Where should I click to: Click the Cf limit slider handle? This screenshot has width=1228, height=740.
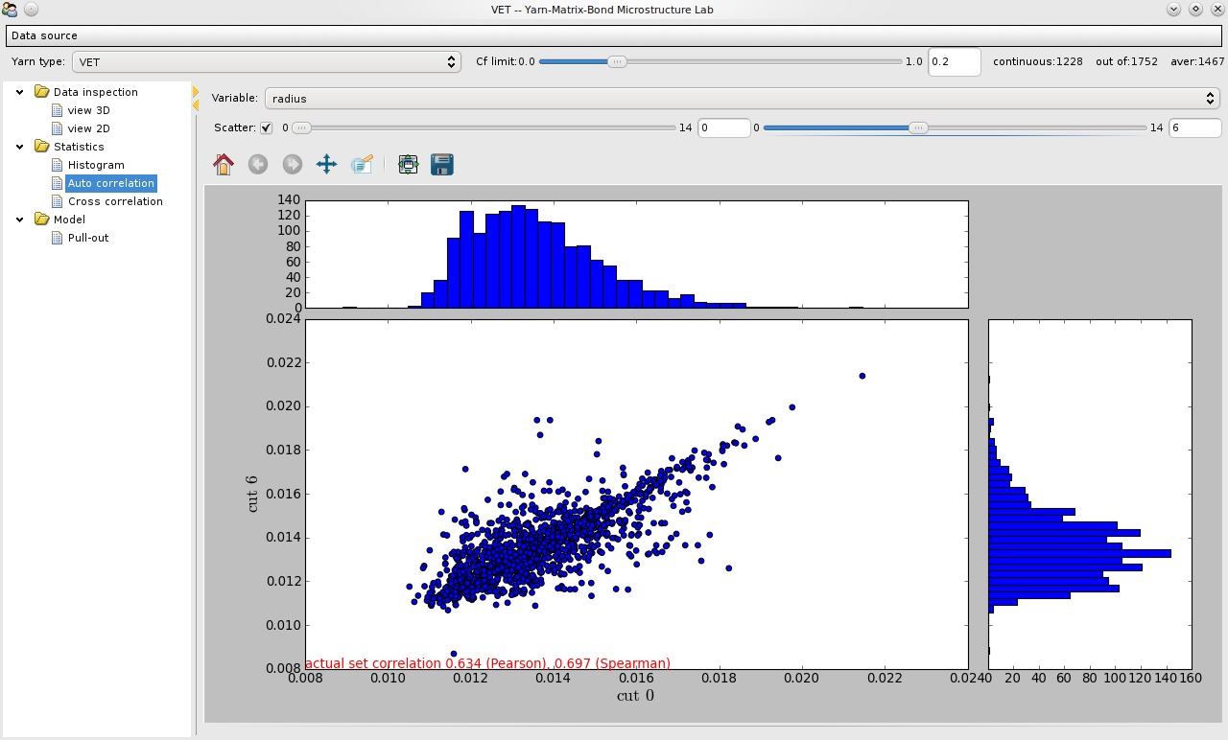(618, 61)
